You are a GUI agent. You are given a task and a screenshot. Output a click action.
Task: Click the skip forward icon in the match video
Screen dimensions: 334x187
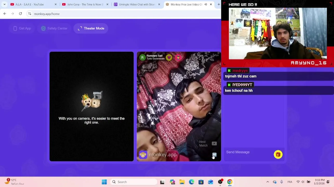214,155
